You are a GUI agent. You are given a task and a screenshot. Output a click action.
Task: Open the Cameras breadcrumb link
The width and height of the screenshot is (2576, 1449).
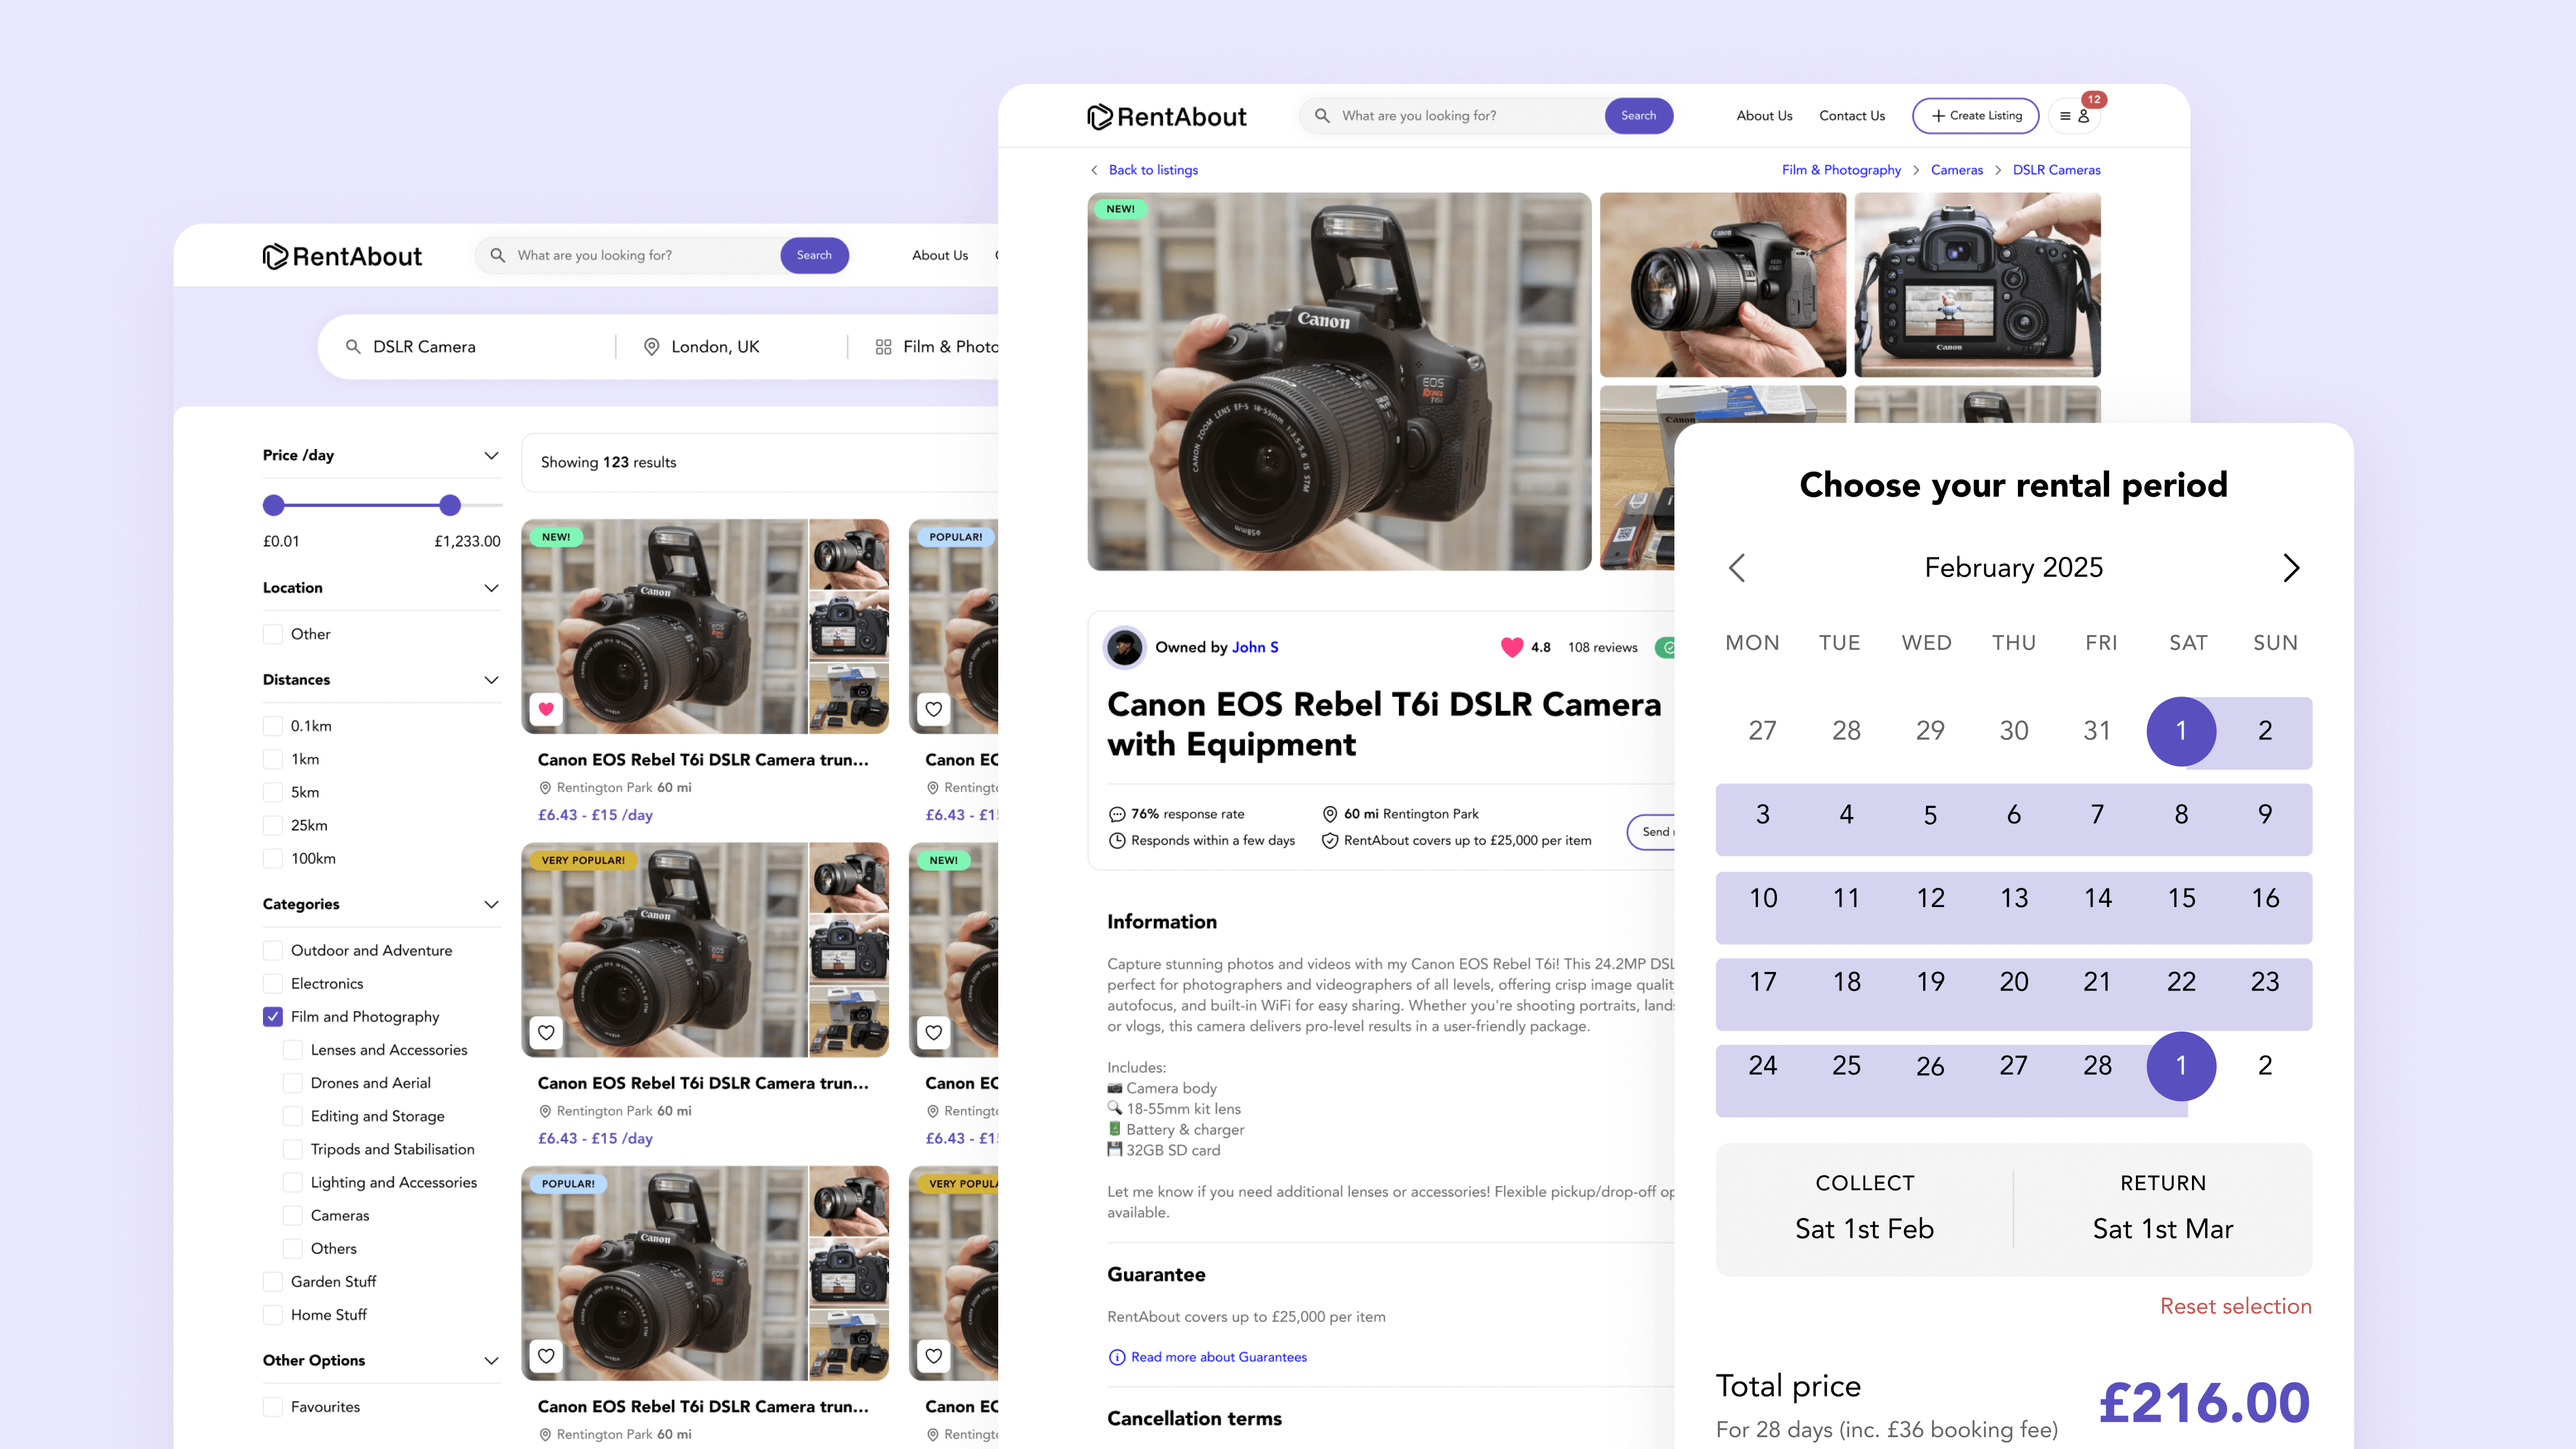click(1956, 170)
